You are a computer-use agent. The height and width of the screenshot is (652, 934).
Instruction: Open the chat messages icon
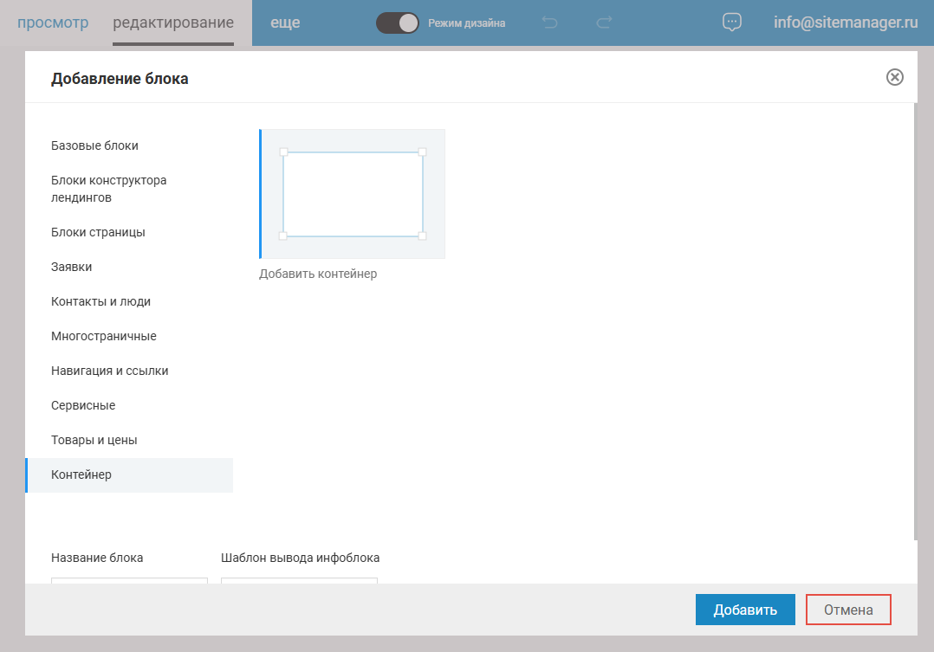(731, 23)
